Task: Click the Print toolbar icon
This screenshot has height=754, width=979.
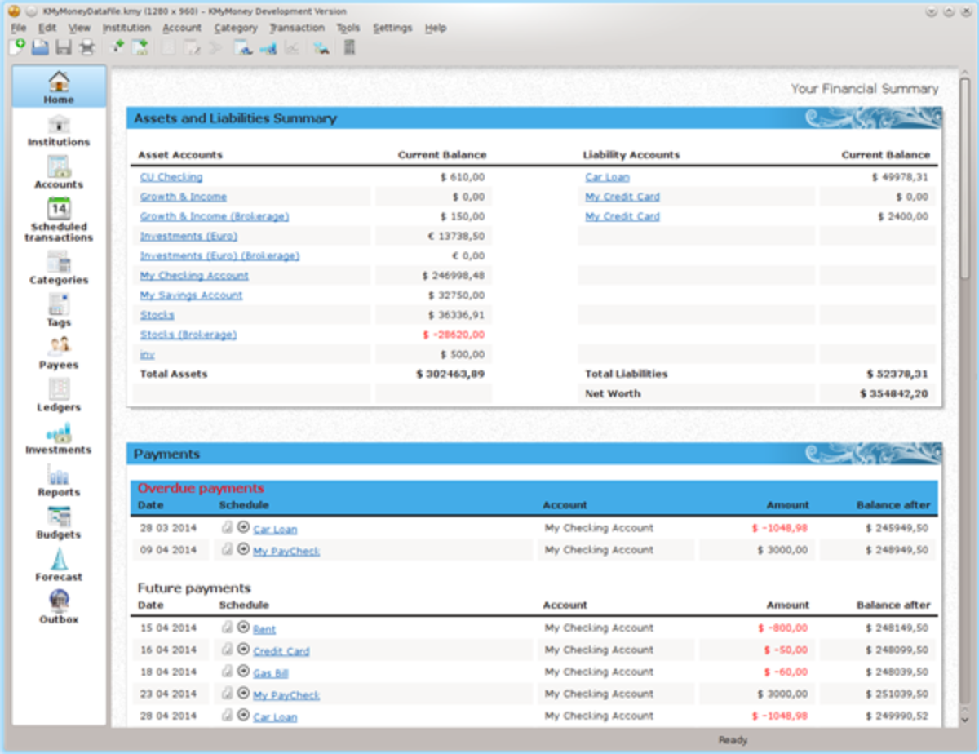Action: point(86,48)
